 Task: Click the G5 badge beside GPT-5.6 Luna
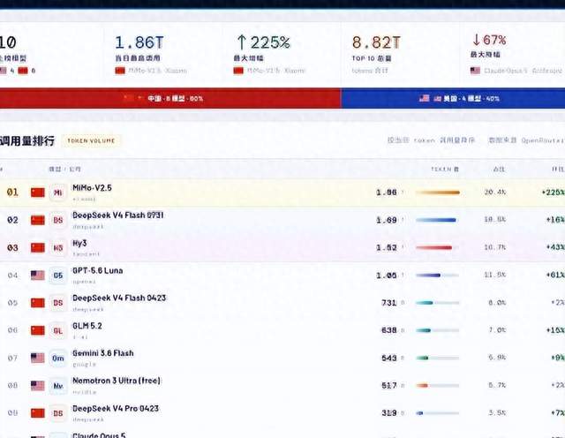(57, 276)
